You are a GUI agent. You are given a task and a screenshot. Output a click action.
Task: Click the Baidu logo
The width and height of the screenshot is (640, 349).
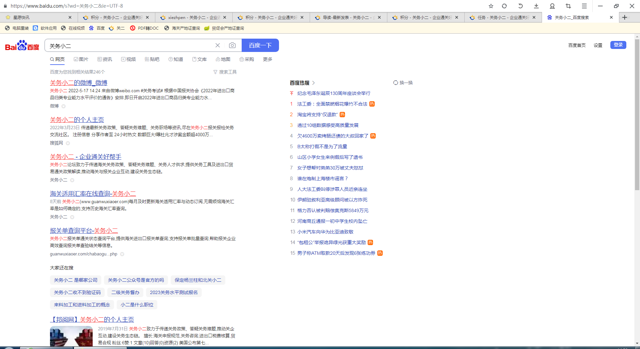[x=22, y=45]
